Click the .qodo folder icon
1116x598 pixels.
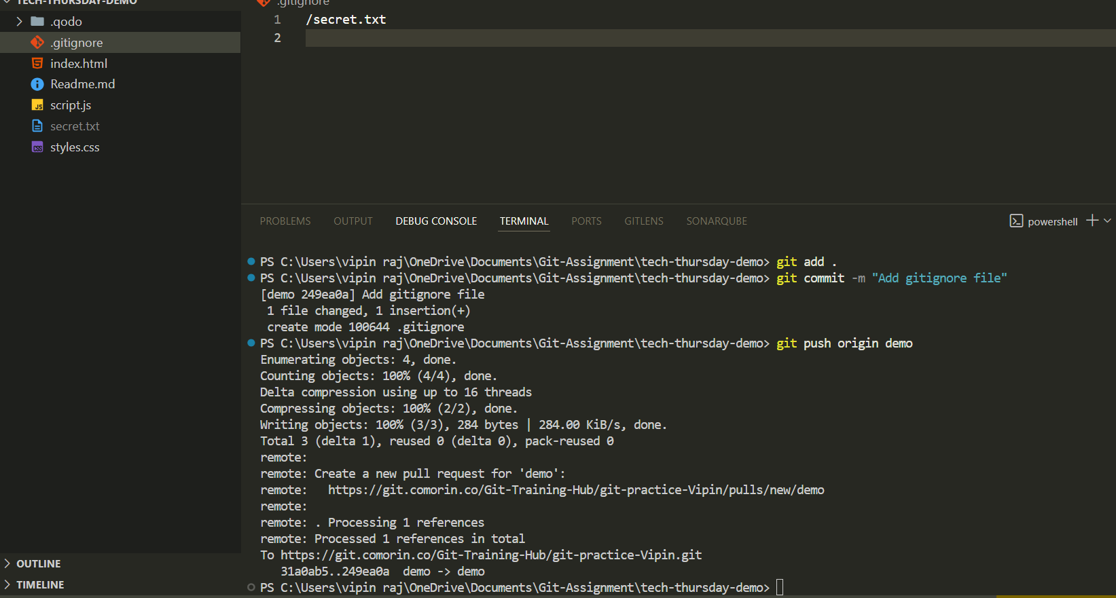coord(37,22)
